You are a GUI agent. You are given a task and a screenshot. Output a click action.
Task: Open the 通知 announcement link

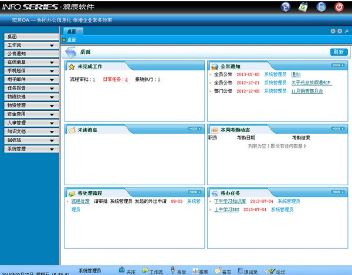point(296,74)
